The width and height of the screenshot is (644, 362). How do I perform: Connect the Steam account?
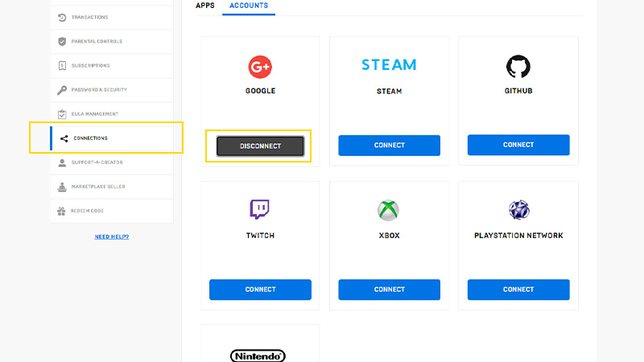click(389, 146)
